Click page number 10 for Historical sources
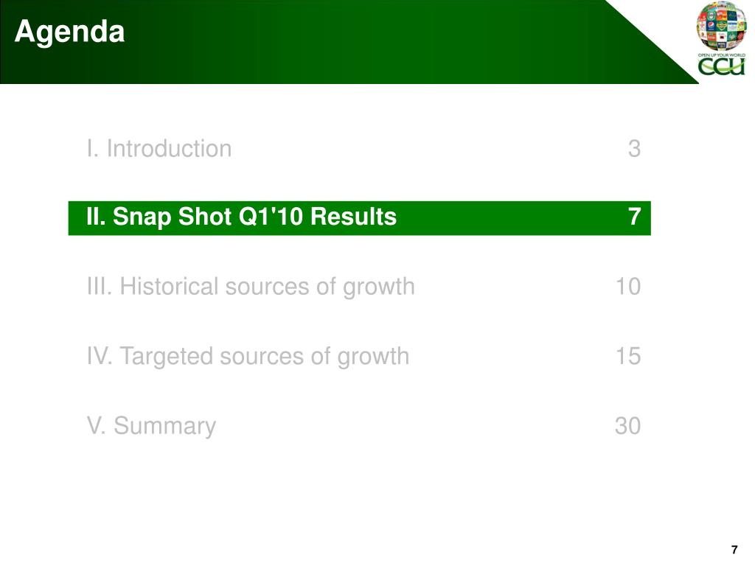 click(x=628, y=287)
